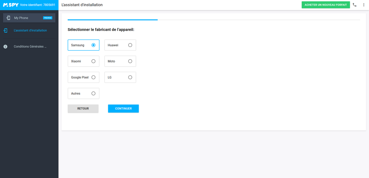Click the Conditions Générales info icon

[x=5, y=47]
